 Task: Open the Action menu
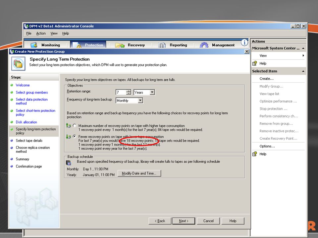coord(41,33)
